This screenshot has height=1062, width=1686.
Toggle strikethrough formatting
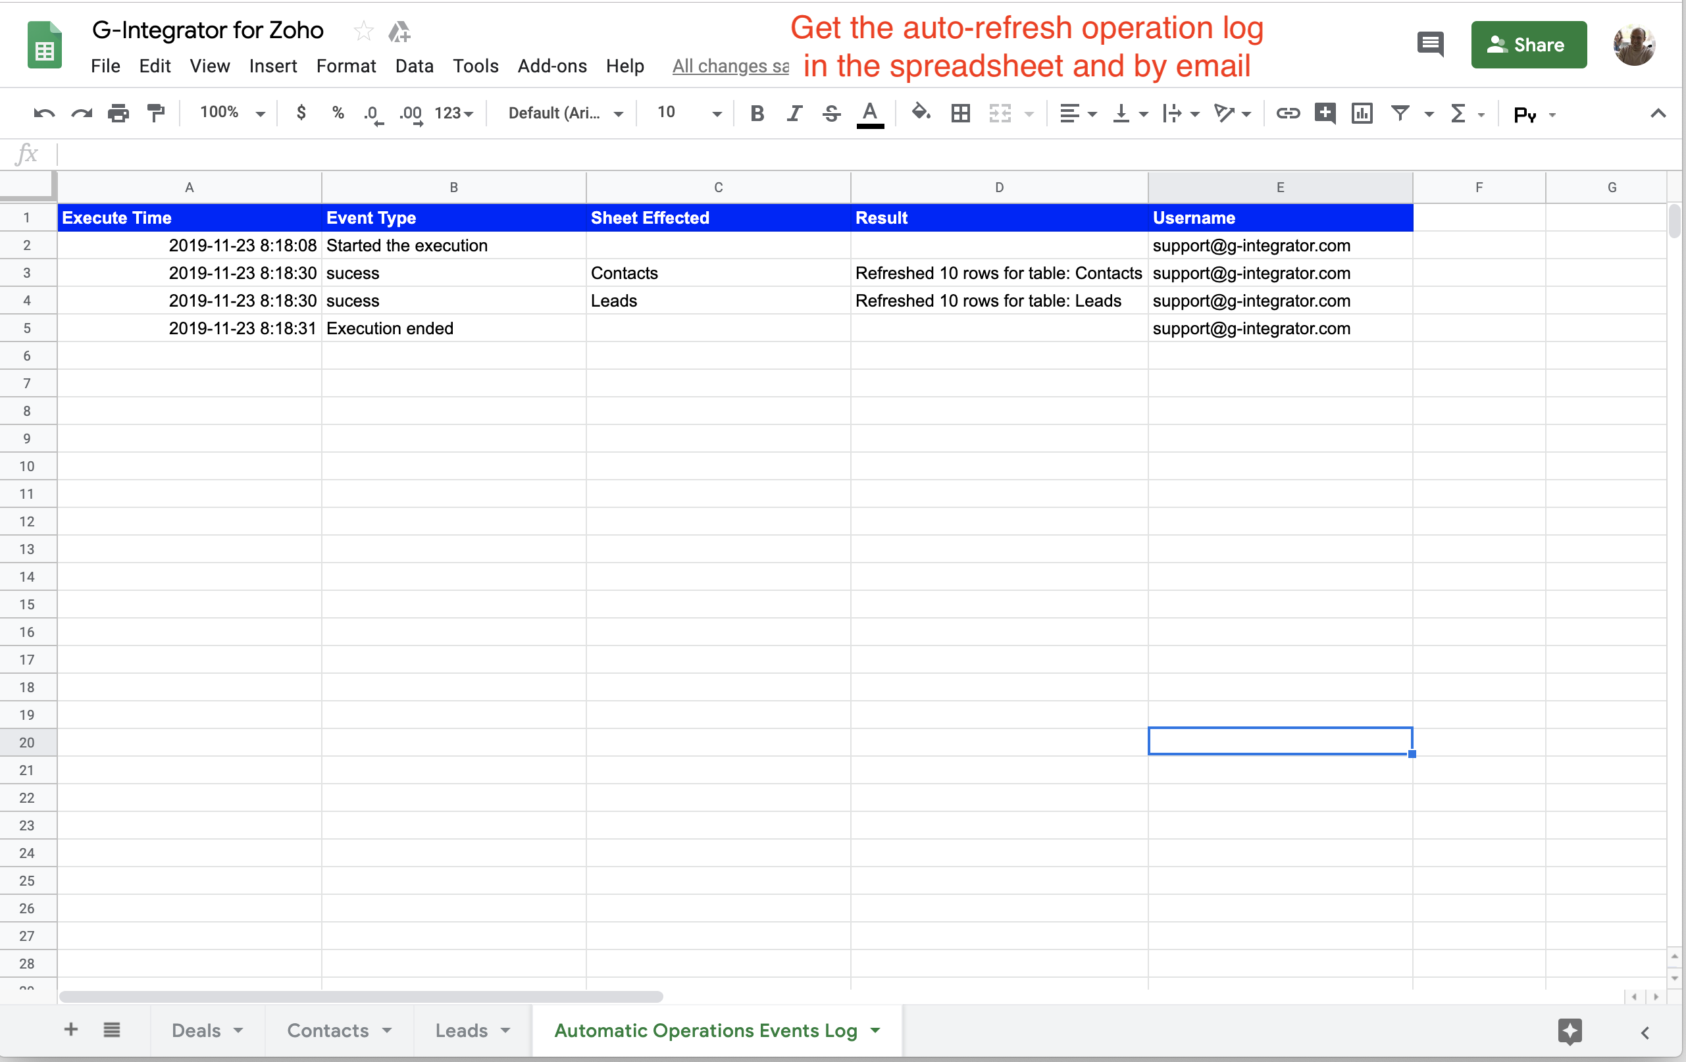tap(831, 113)
